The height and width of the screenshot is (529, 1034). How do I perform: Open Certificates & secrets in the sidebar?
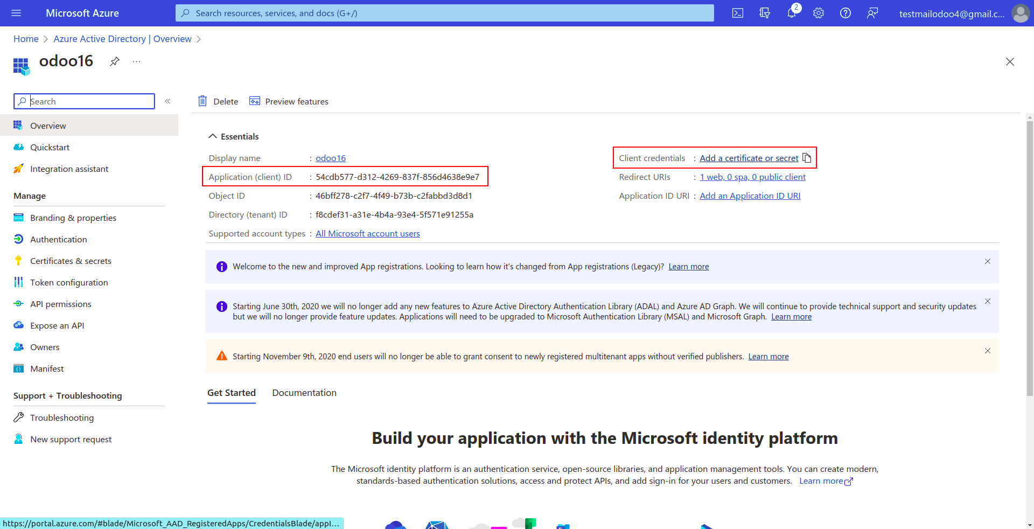coord(71,261)
